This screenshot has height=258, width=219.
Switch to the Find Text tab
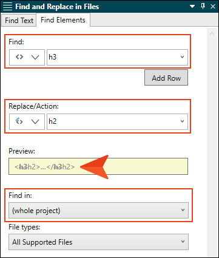click(19, 20)
